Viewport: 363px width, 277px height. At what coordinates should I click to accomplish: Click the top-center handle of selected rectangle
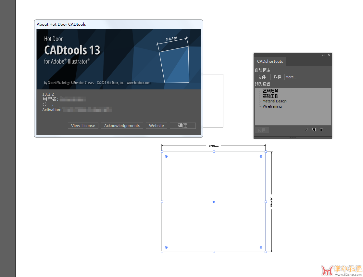pos(214,152)
